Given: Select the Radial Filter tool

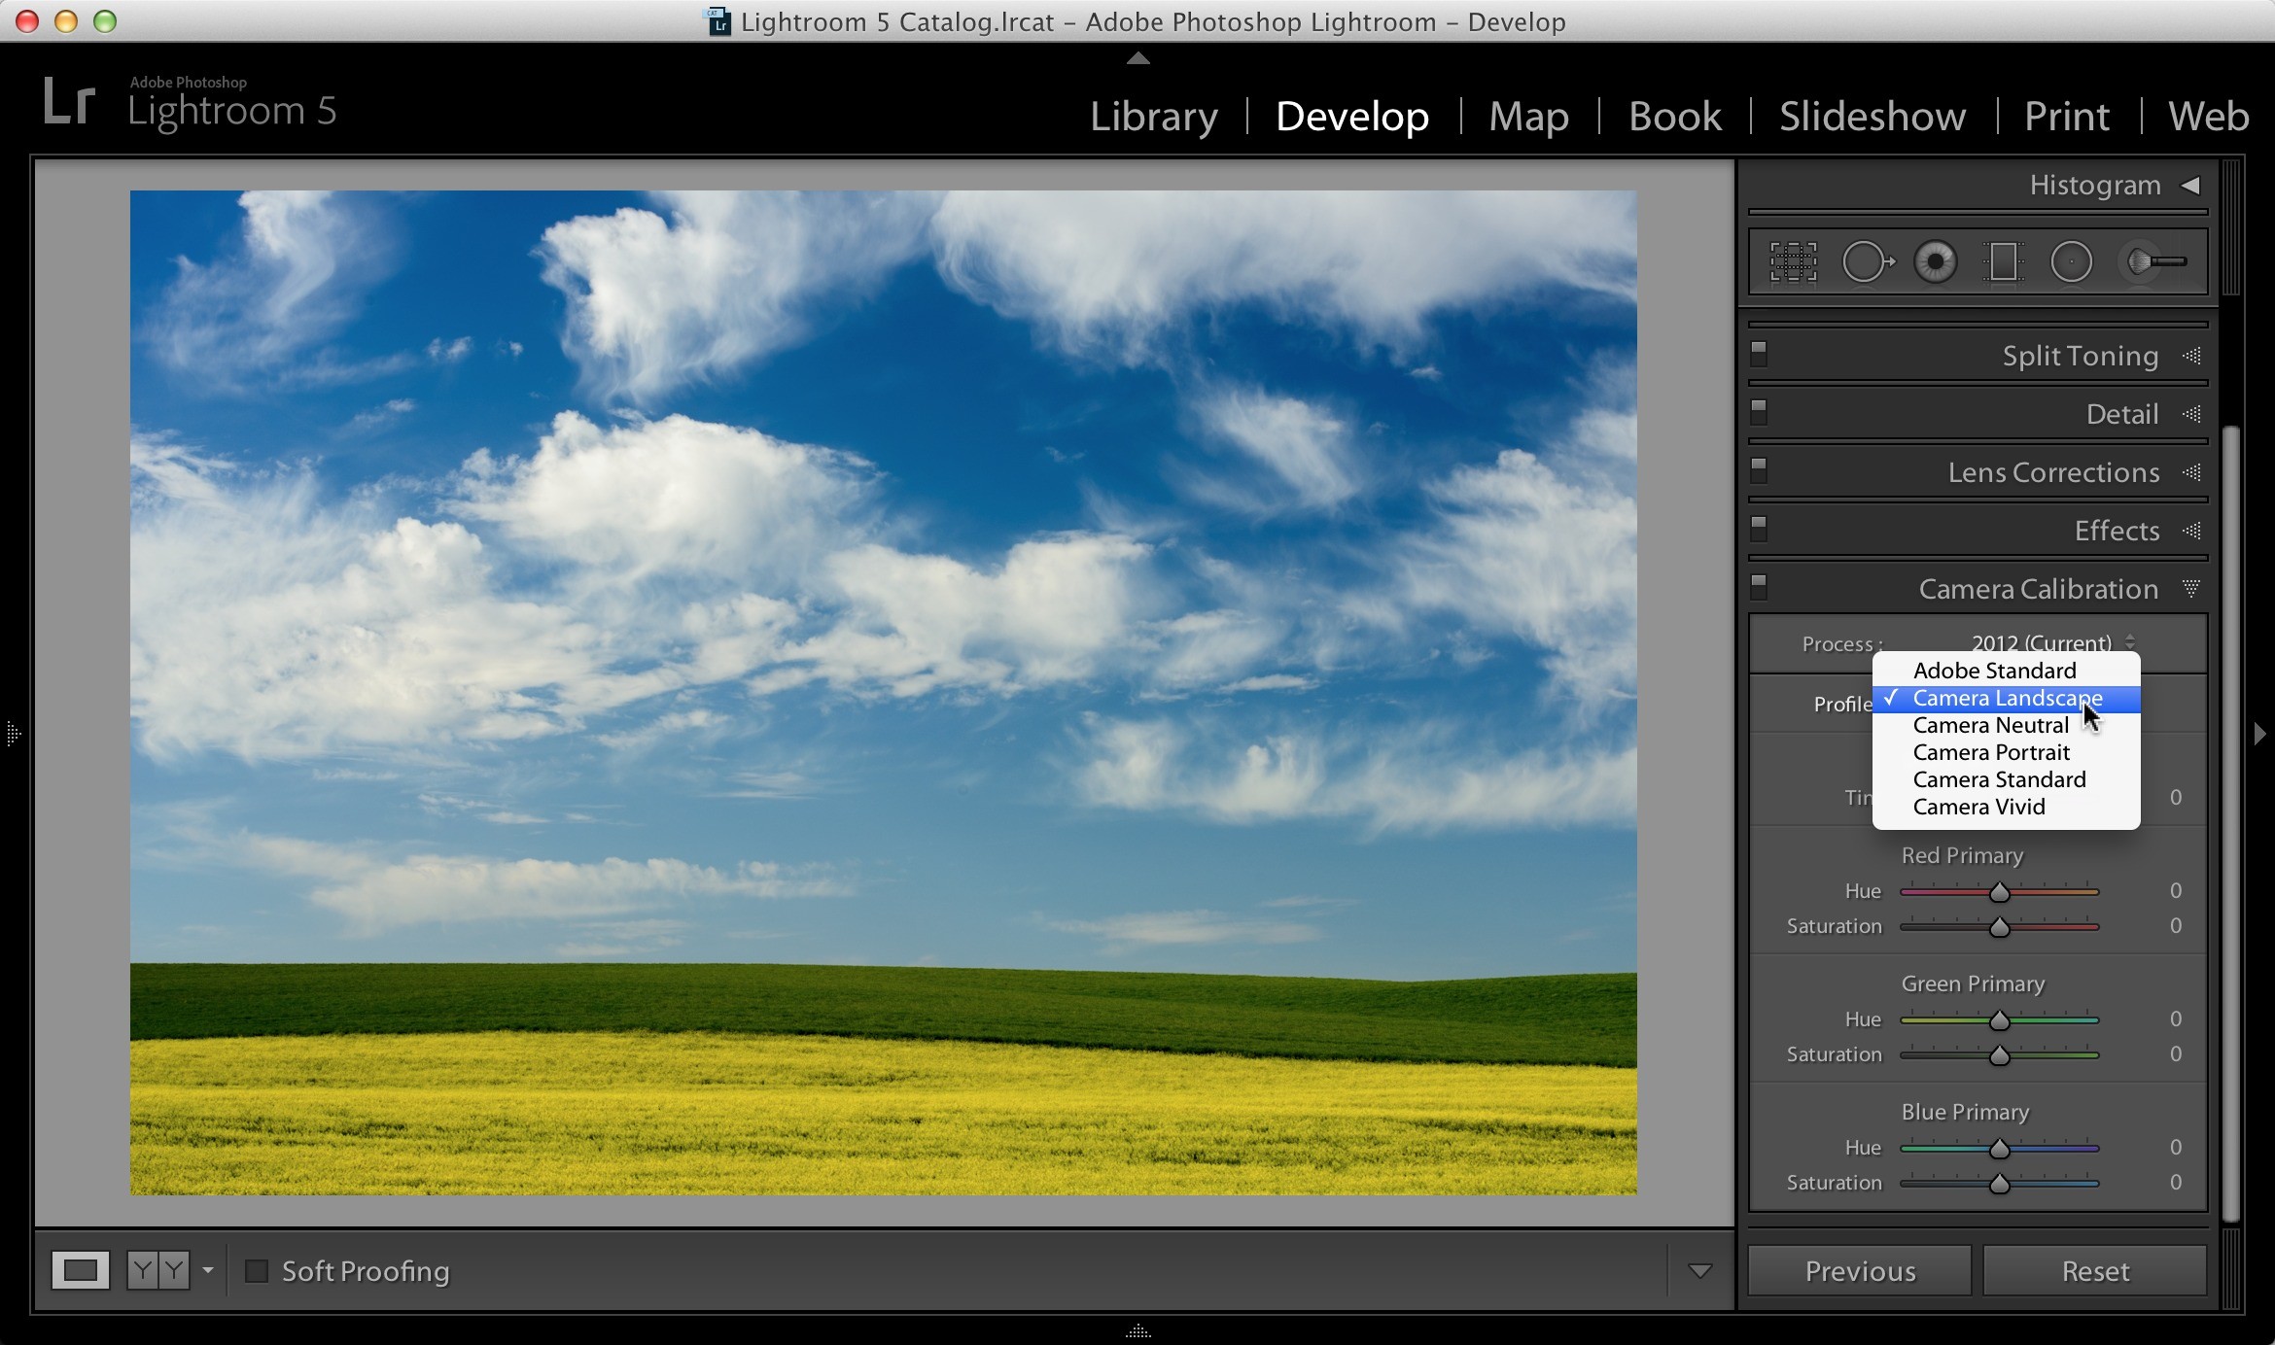Looking at the screenshot, I should (2071, 261).
